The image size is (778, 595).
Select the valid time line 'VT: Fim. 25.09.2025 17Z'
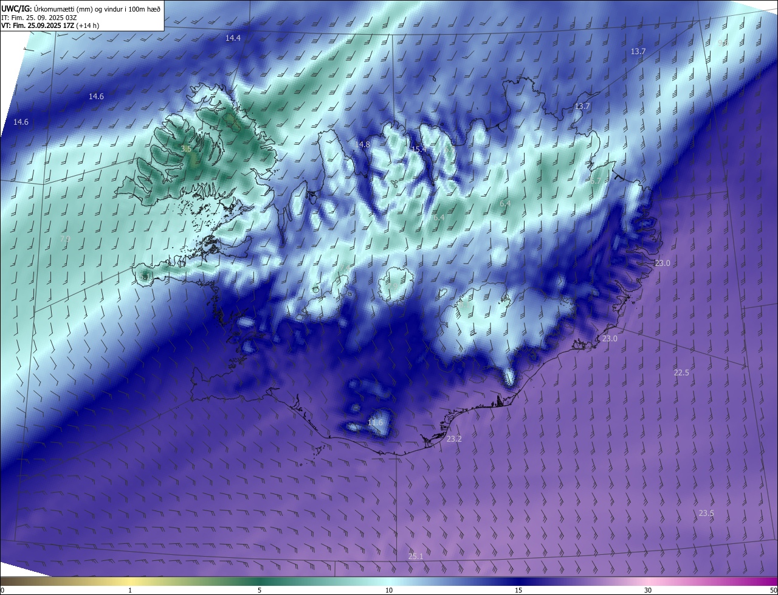(39, 26)
